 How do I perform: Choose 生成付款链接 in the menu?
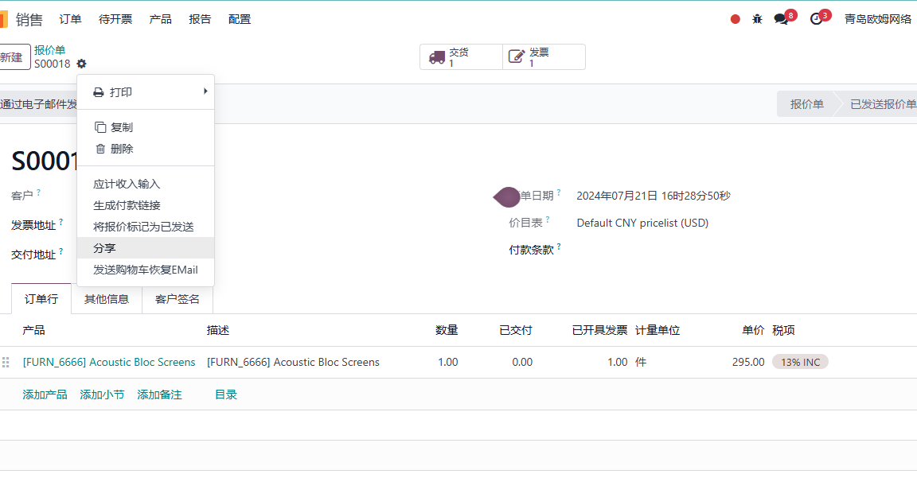146,206
